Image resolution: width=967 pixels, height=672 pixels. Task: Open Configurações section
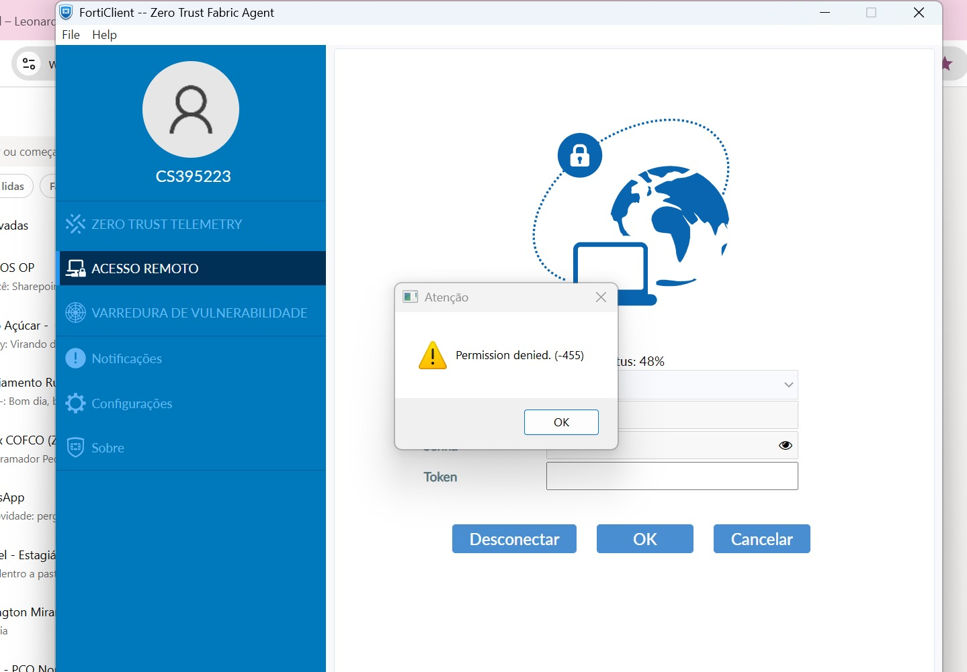click(x=191, y=403)
